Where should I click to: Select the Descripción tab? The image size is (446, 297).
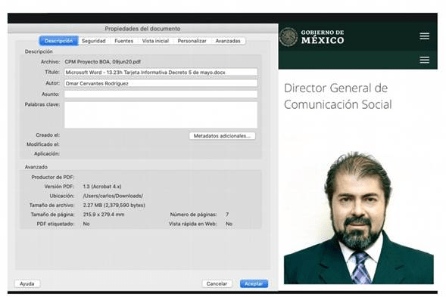pos(58,41)
